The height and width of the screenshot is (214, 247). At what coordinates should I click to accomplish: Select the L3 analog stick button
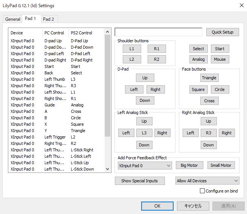click(144, 133)
